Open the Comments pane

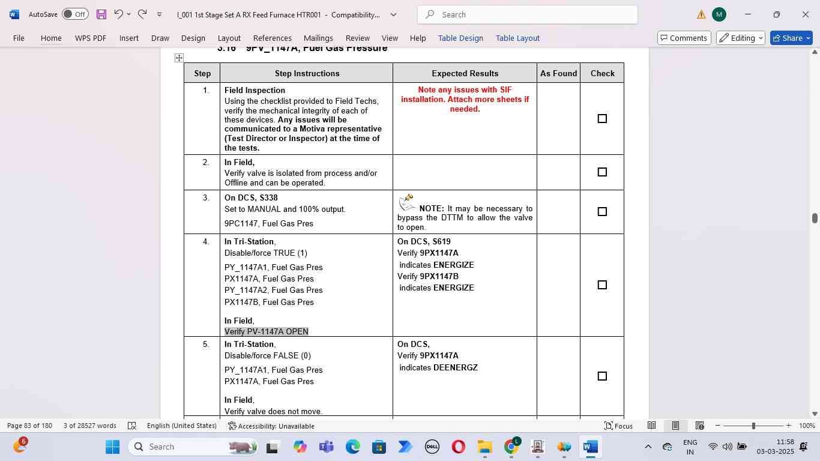(x=683, y=38)
